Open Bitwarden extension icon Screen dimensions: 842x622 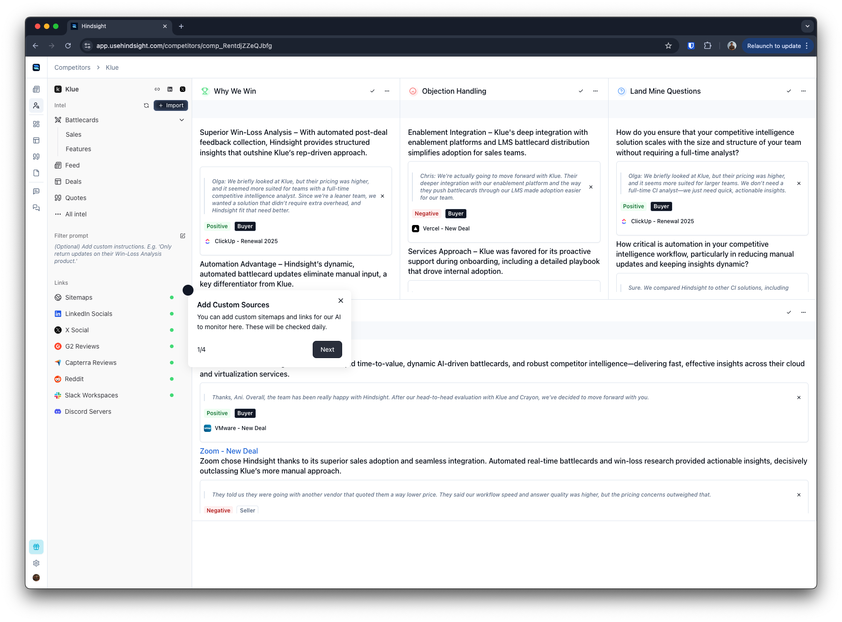(691, 46)
